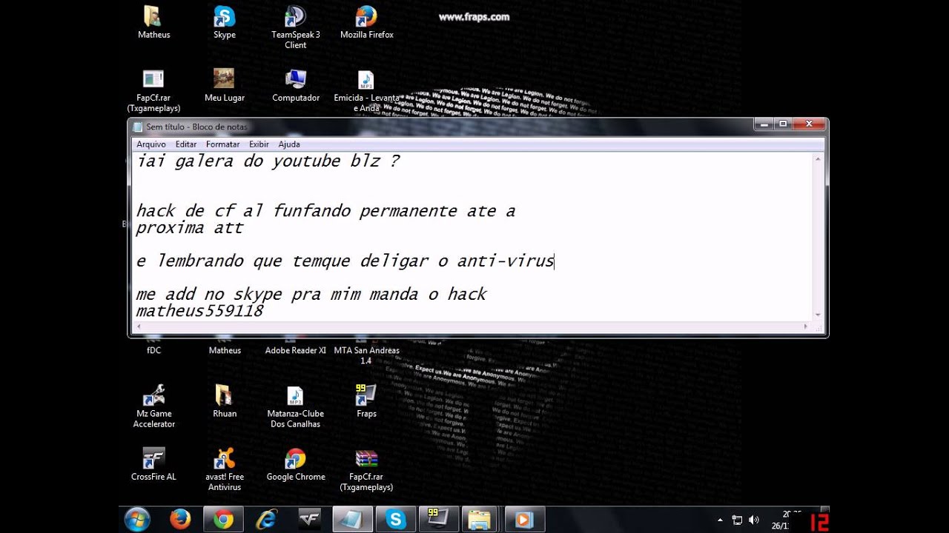Open network status tray icon
The height and width of the screenshot is (533, 949).
(x=737, y=520)
